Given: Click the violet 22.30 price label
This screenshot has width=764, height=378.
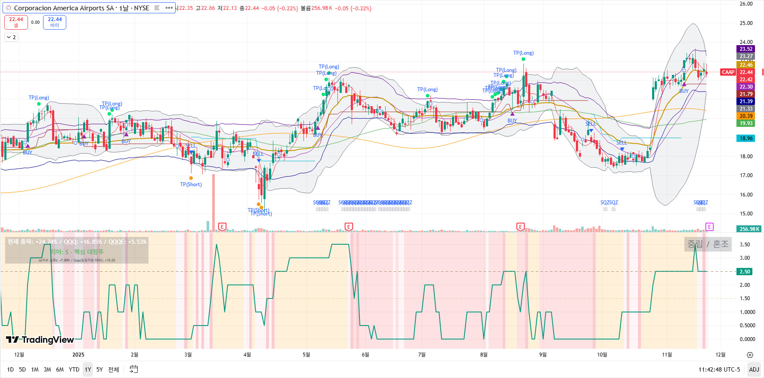Looking at the screenshot, I should pyautogui.click(x=746, y=87).
